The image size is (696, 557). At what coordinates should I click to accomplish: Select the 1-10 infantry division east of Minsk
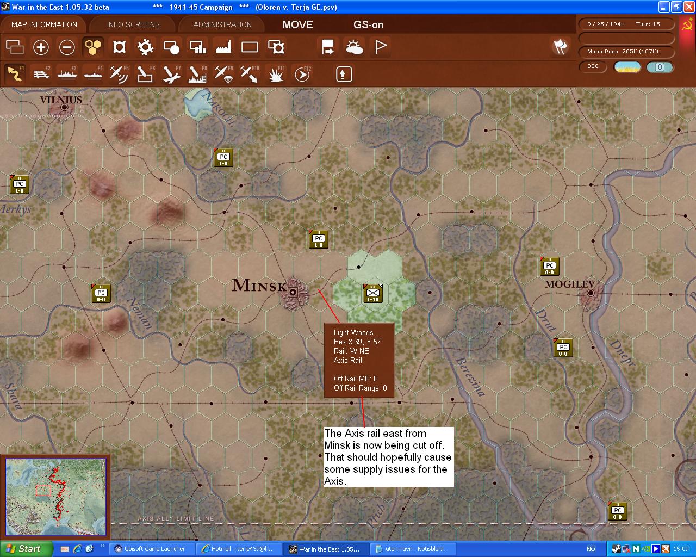pos(373,294)
